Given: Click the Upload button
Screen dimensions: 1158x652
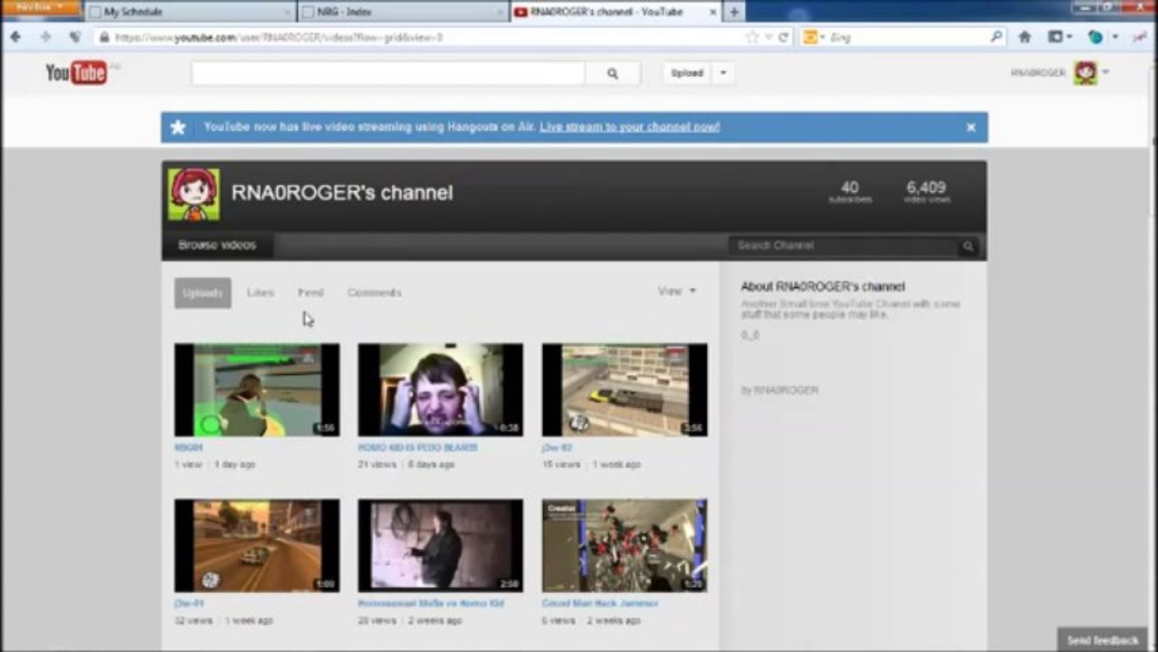Looking at the screenshot, I should (687, 73).
